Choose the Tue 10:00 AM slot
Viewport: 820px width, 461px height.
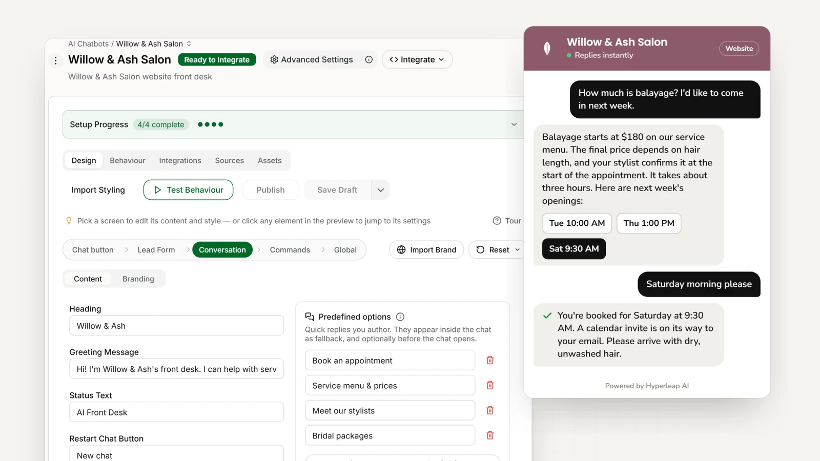tap(577, 223)
